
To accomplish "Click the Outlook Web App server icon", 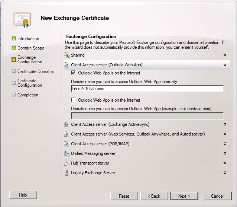I will click(66, 65).
